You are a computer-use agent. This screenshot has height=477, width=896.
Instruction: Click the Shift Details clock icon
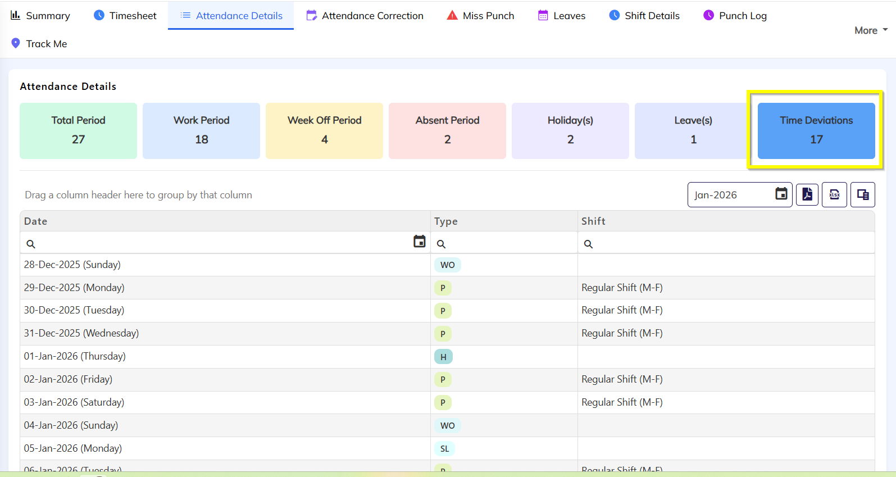615,15
